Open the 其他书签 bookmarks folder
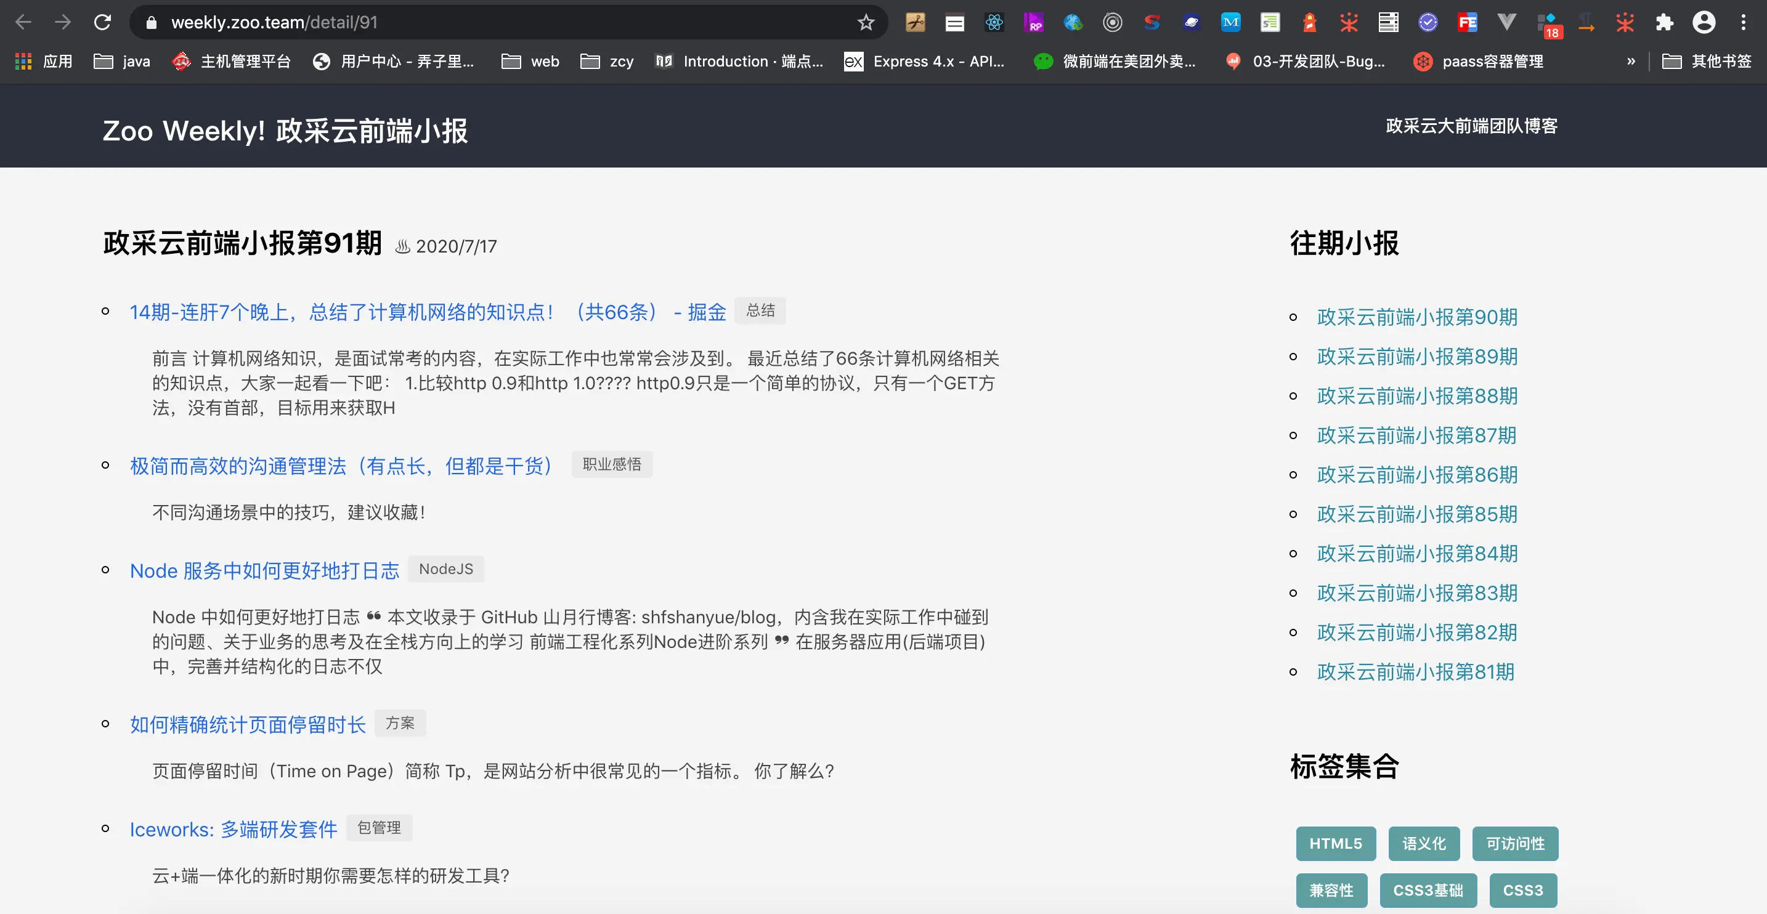Screen dimensions: 1767x914 tap(1707, 61)
